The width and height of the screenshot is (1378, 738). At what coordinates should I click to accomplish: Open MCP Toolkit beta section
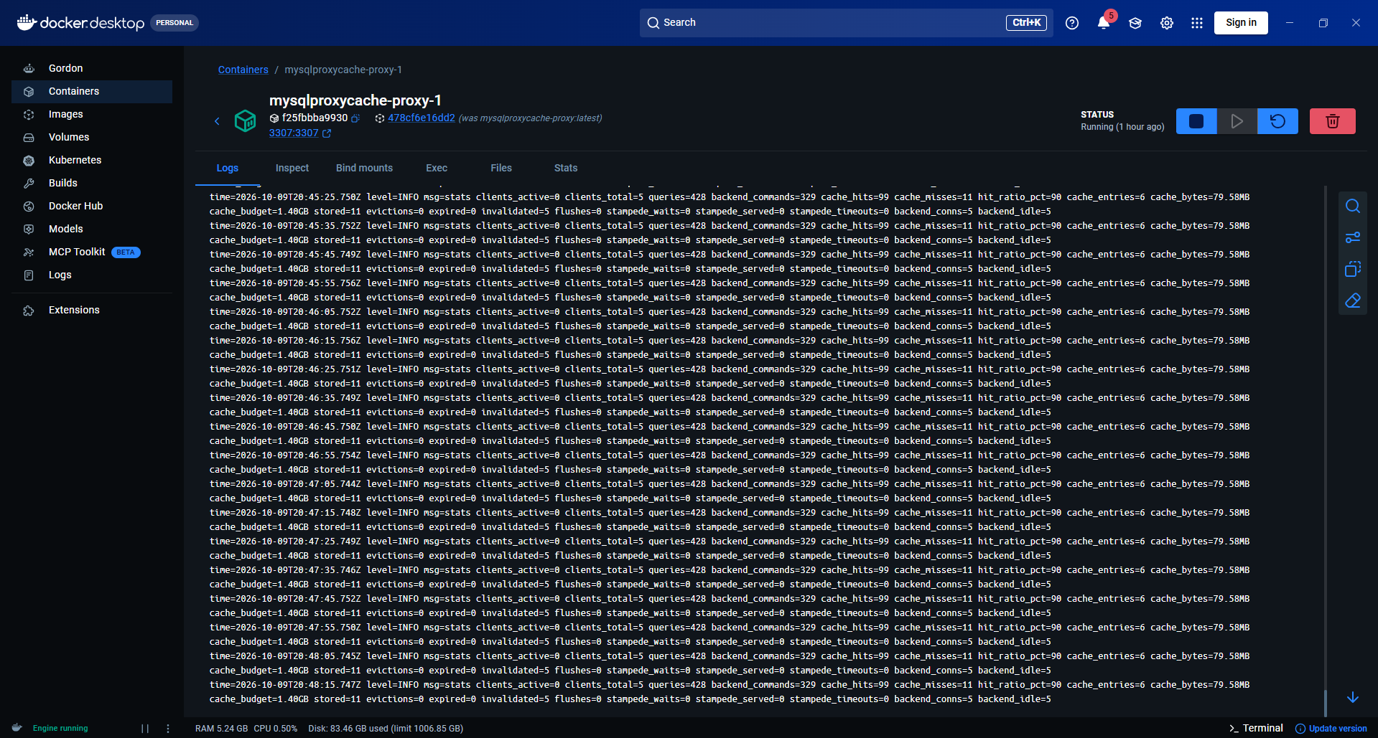click(92, 252)
